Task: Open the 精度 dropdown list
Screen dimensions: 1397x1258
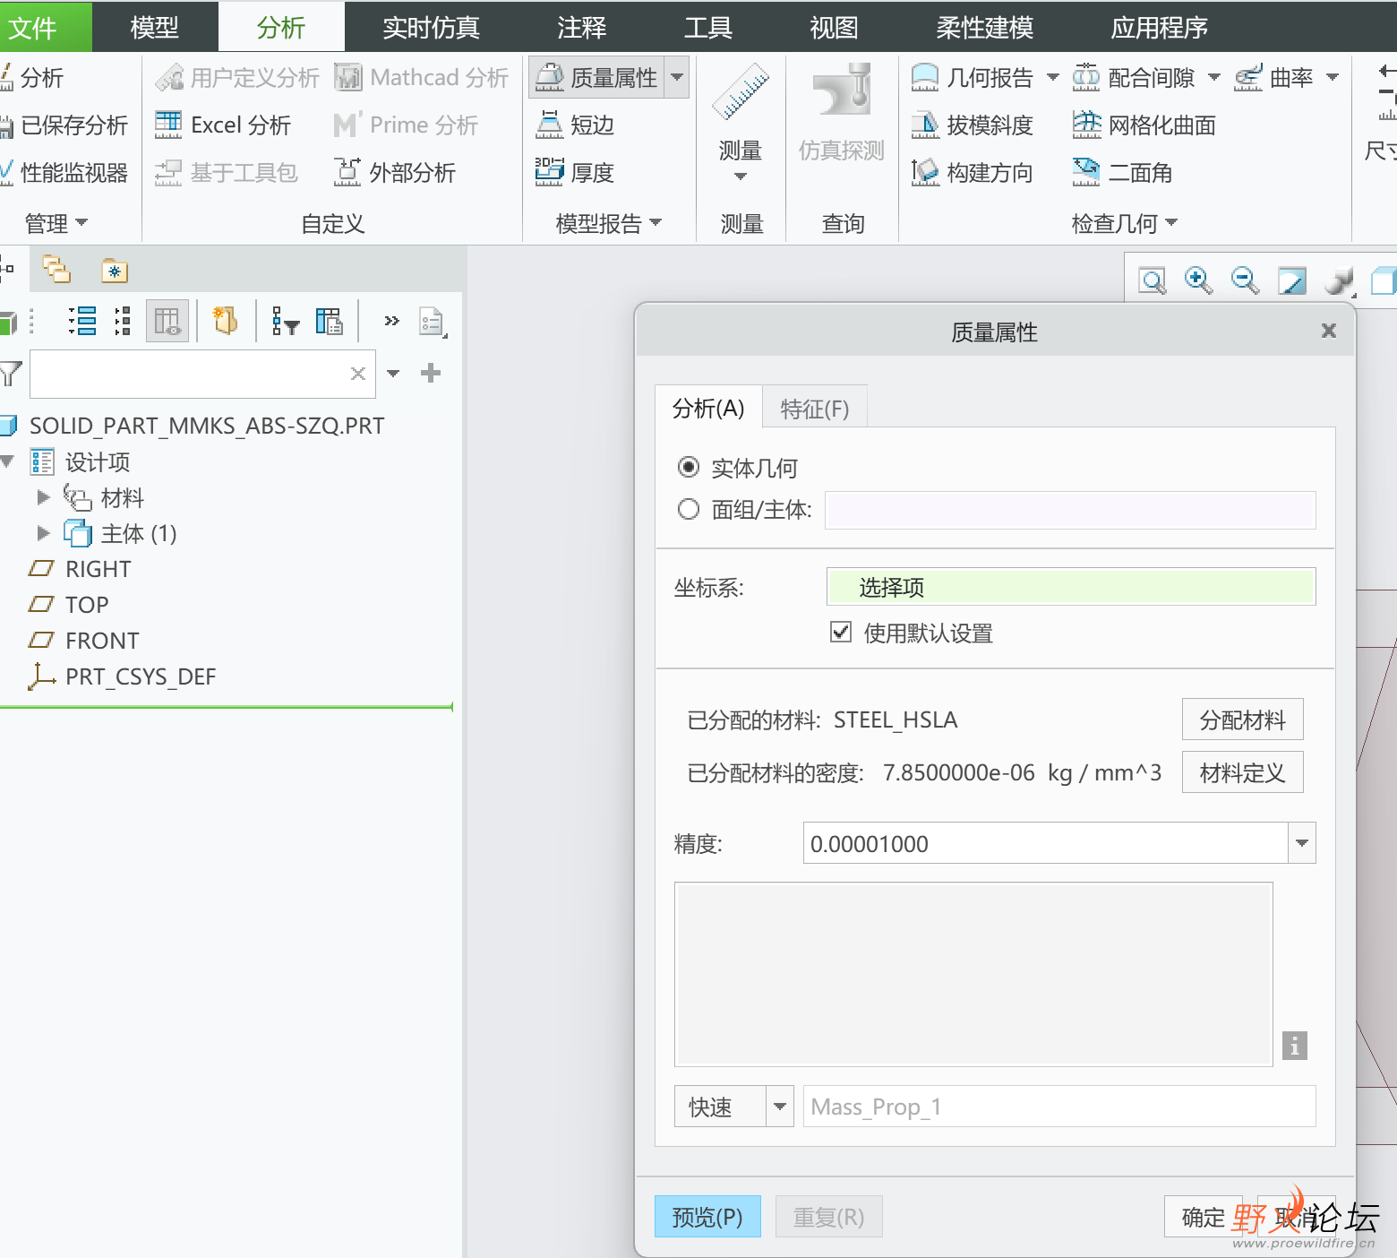Action: 1302,842
